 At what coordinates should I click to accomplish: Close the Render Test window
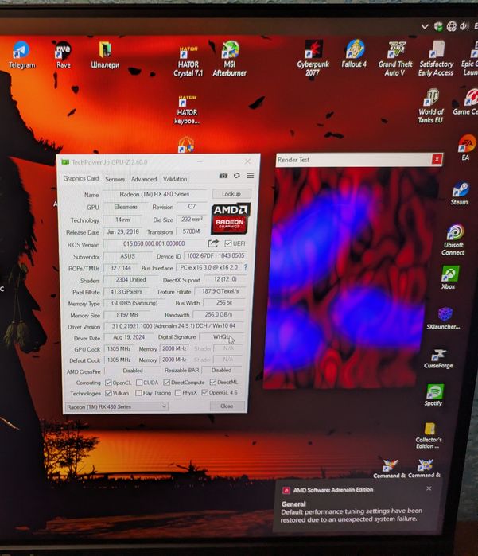(437, 160)
